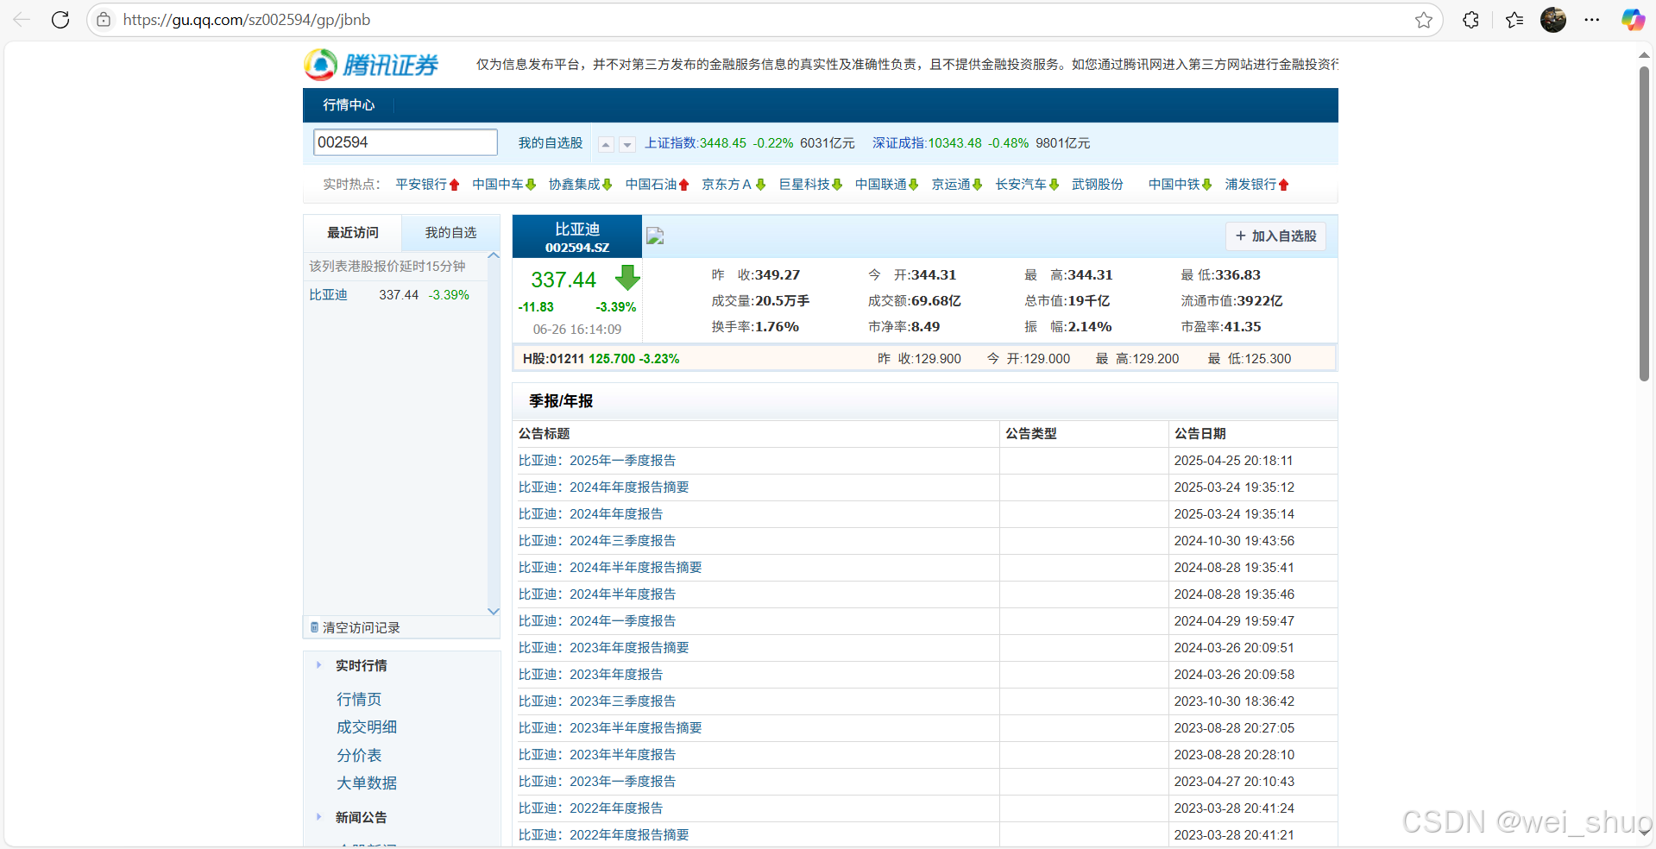This screenshot has height=849, width=1656.
Task: Click the trash icon for 清空访问记录
Action: click(314, 627)
